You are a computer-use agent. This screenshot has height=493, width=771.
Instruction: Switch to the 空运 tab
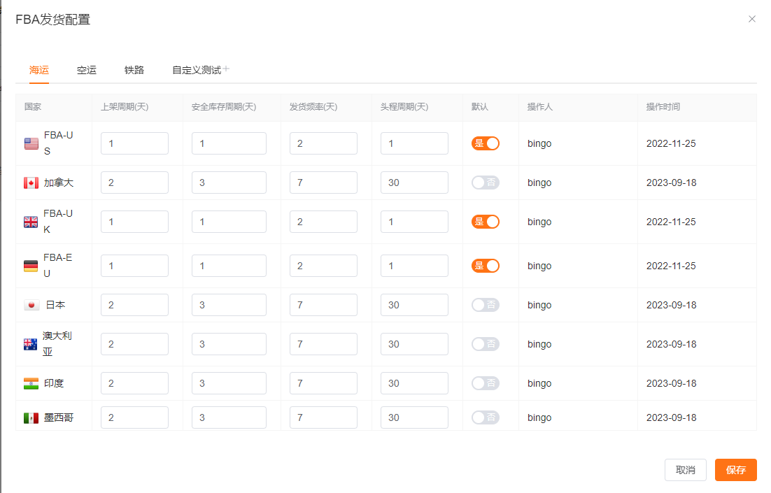(87, 70)
